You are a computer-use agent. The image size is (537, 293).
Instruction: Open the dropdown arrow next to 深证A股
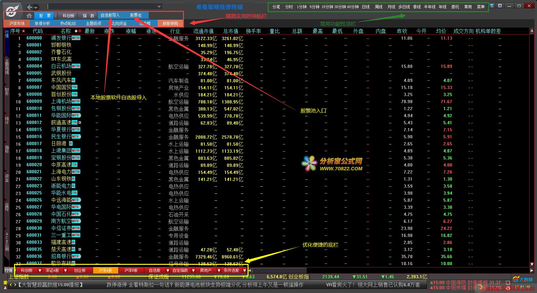(x=65, y=271)
